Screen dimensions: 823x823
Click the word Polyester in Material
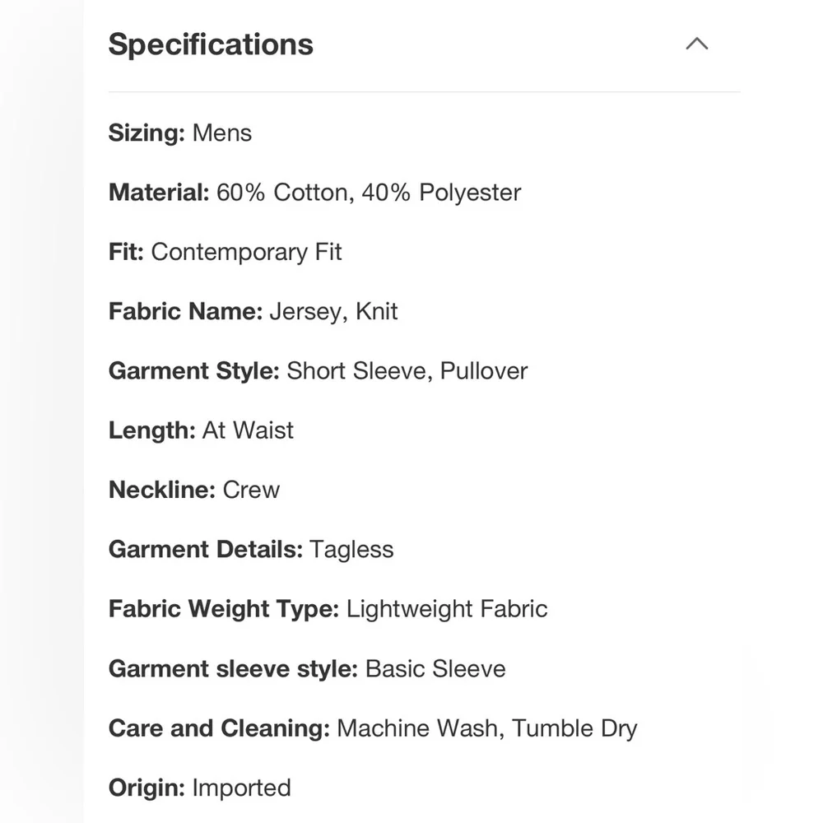click(470, 193)
